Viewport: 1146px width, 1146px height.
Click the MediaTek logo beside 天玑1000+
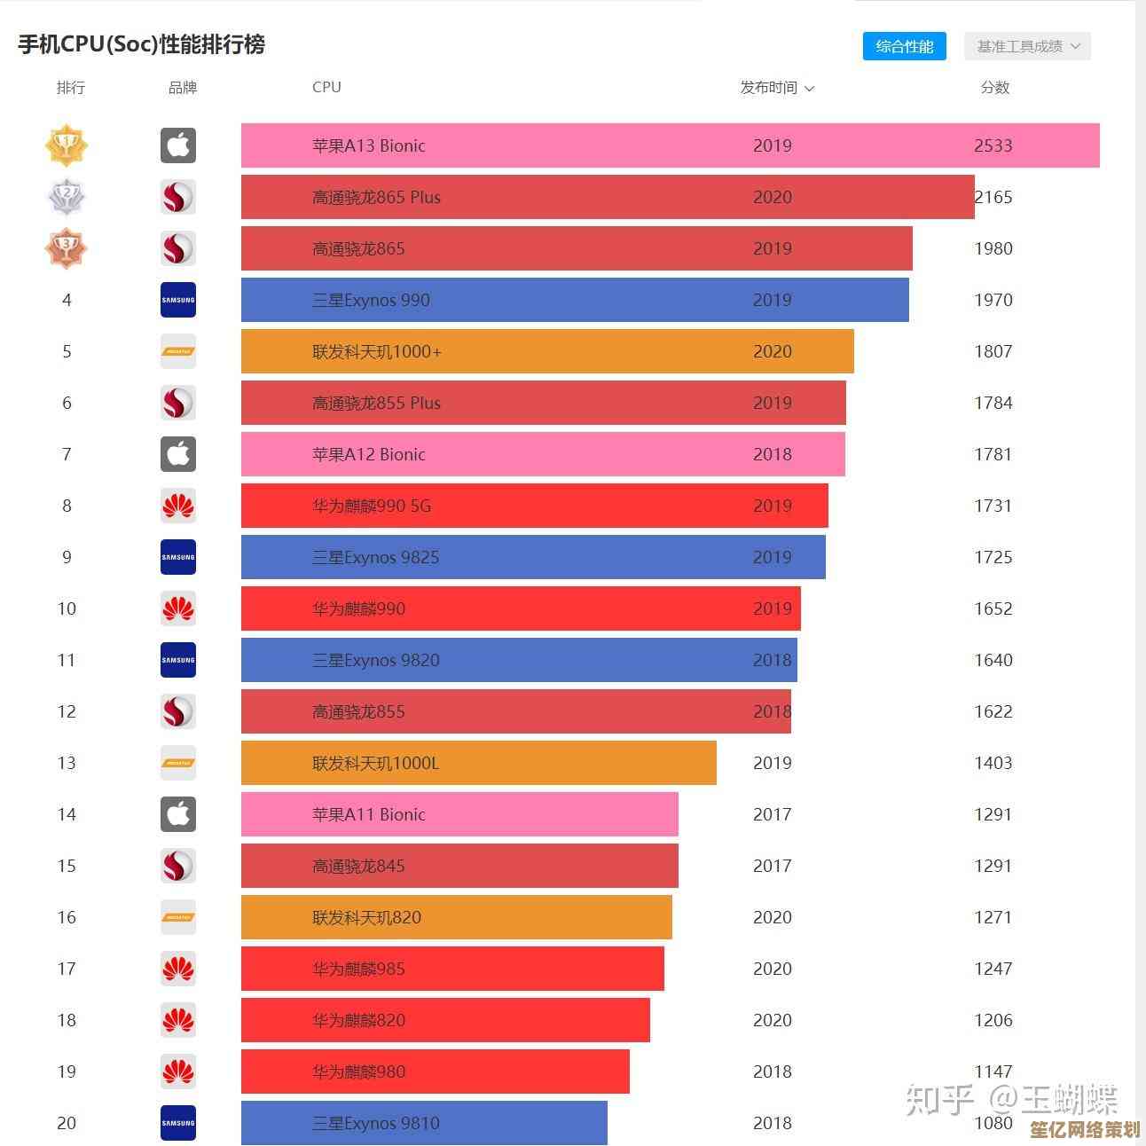point(178,351)
